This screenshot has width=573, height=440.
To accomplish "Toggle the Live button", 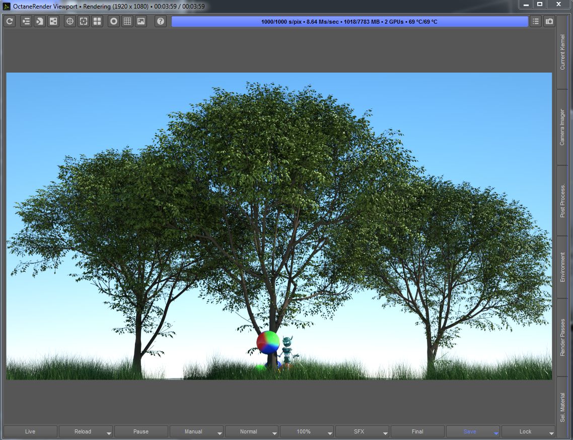I will point(30,431).
